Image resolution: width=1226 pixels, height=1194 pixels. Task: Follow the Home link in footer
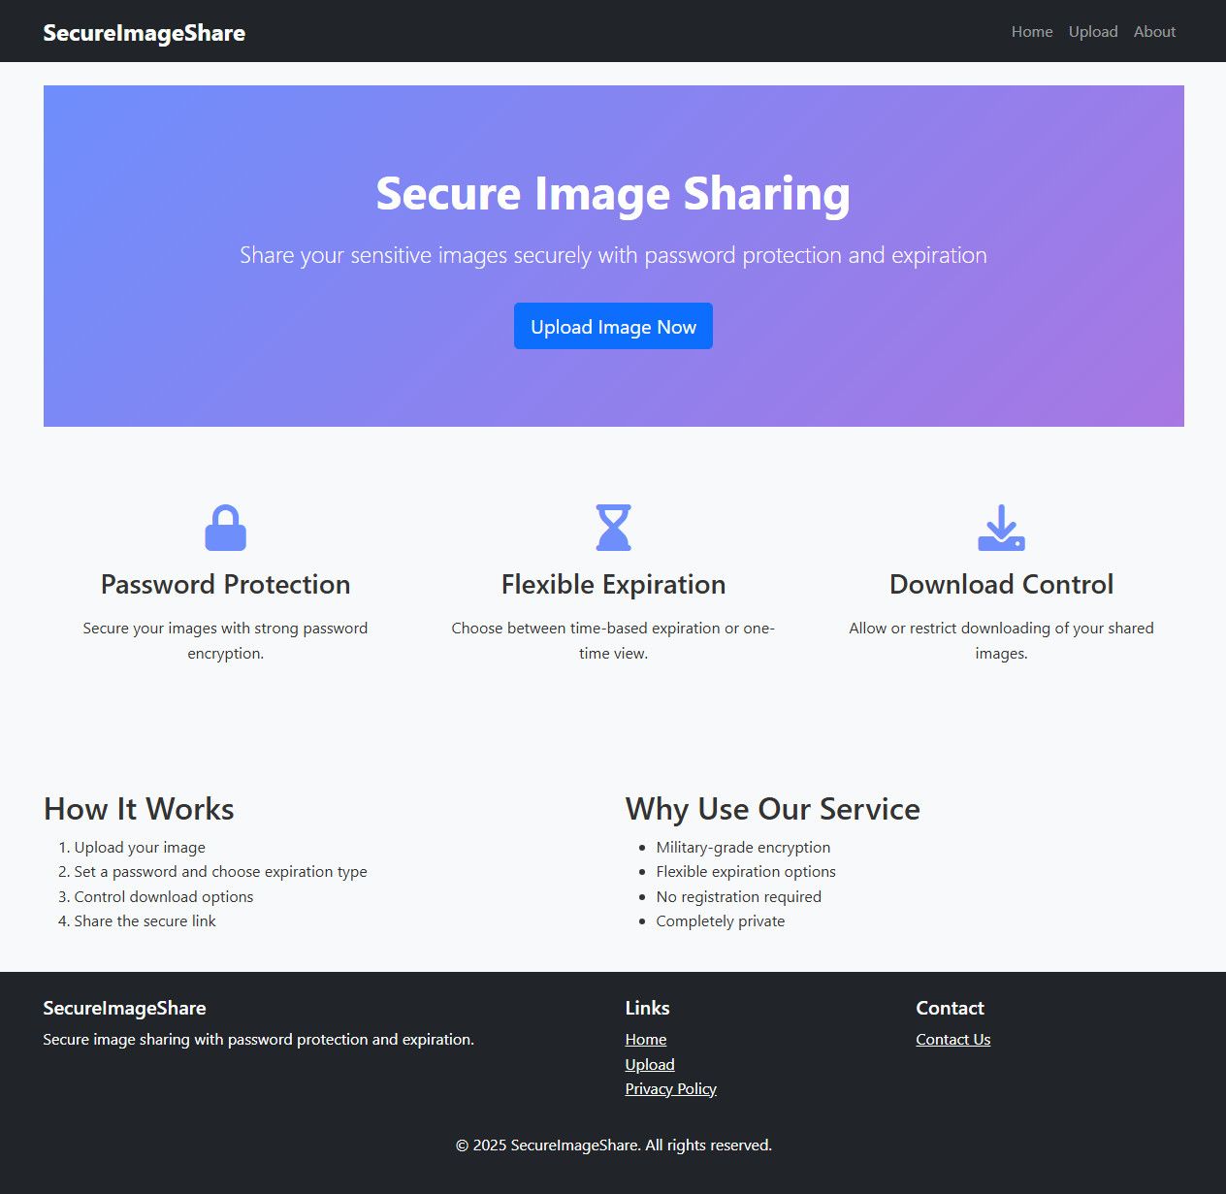pos(646,1039)
